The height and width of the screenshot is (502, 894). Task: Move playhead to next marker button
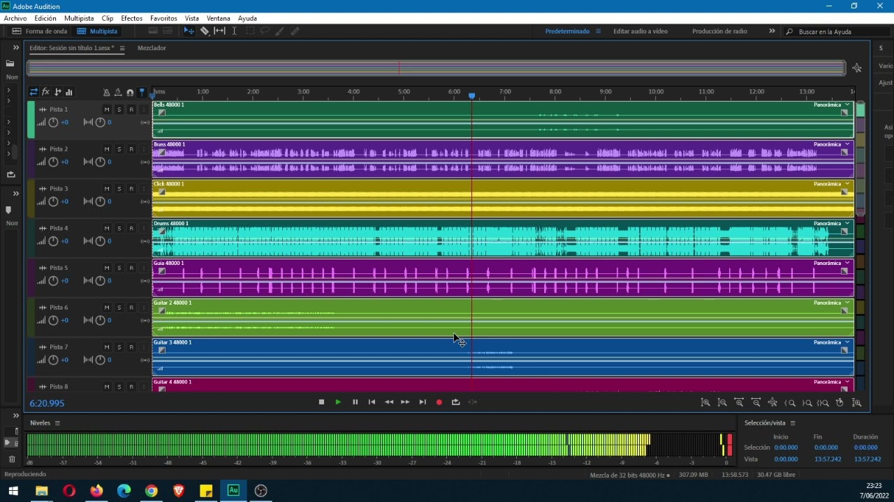423,402
